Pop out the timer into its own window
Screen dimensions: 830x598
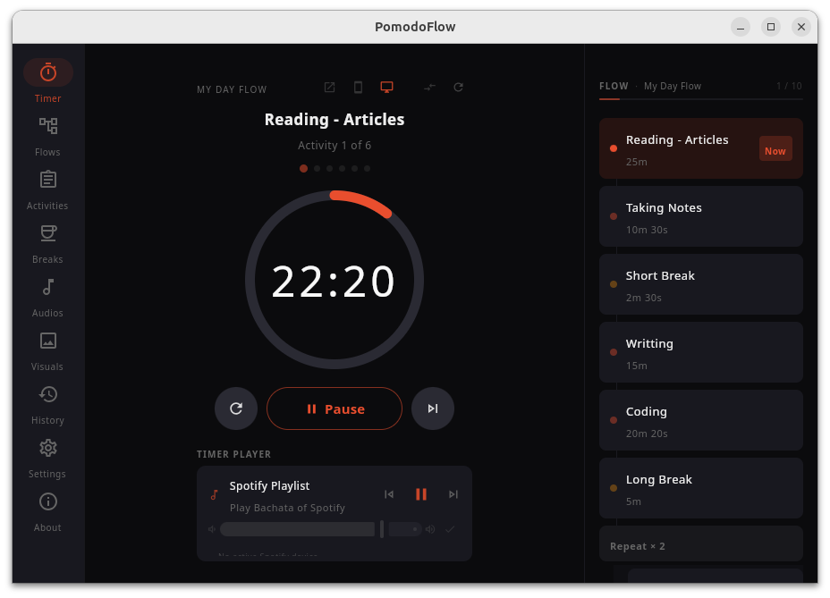[329, 87]
